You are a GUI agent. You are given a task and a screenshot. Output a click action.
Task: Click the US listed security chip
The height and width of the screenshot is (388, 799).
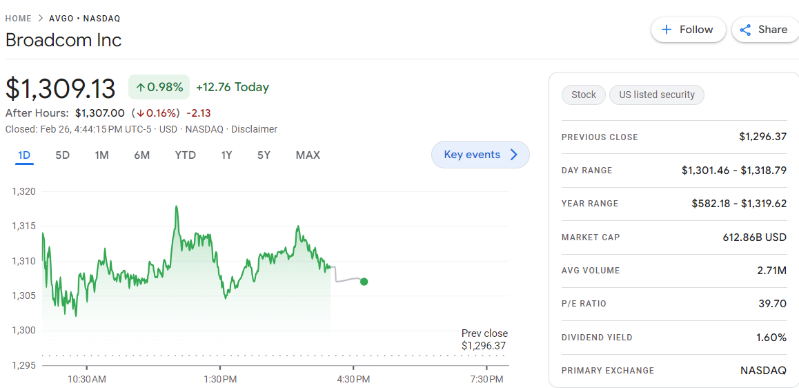(657, 95)
